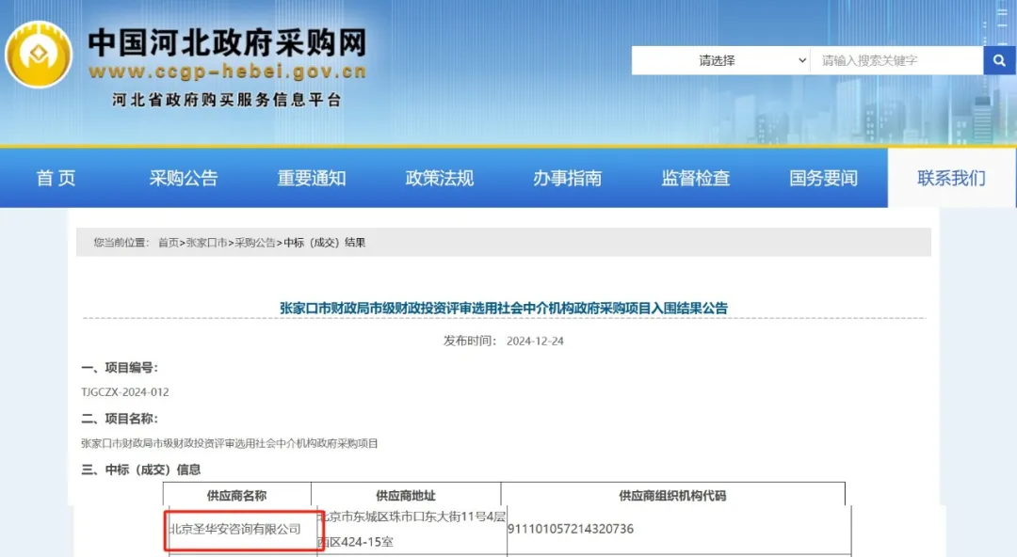This screenshot has width=1017, height=557.
Task: Click the www.ccgp-hebei.gov.cn URL text
Action: coord(228,72)
